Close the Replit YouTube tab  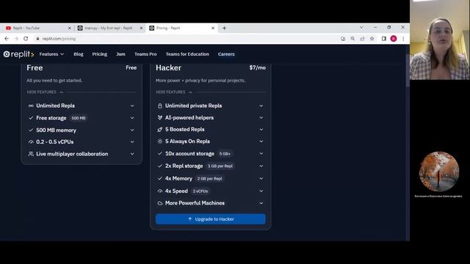click(x=70, y=28)
